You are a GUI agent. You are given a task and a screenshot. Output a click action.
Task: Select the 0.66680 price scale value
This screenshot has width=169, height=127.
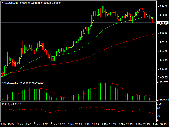coord(163,15)
